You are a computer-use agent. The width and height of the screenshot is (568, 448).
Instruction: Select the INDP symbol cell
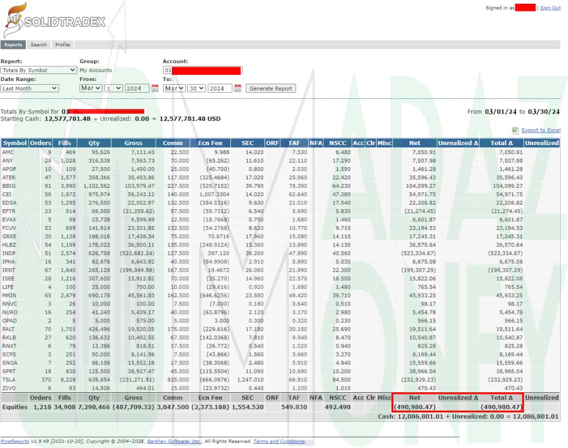click(9, 253)
